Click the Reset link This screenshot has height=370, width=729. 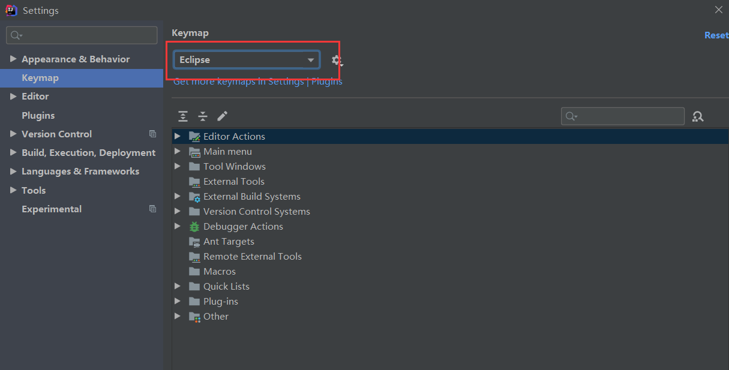pyautogui.click(x=716, y=35)
